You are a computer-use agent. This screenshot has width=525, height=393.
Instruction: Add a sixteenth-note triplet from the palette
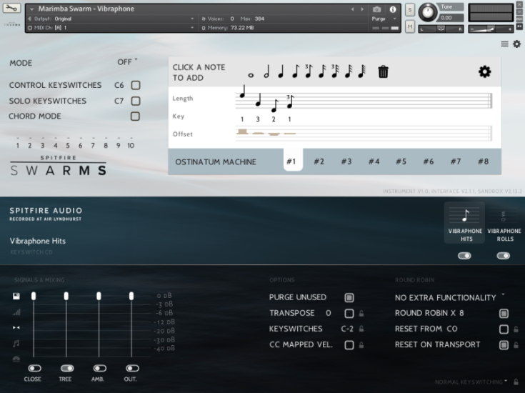point(335,71)
